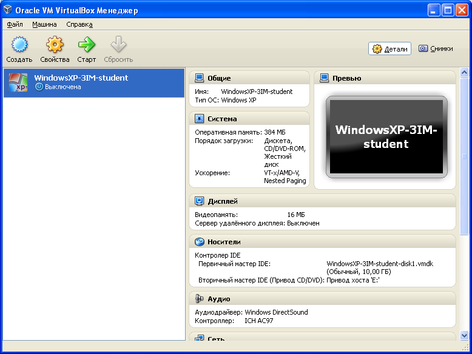Click the Сеть network icon
Screen dimensions: 472x354
[x=199, y=338]
